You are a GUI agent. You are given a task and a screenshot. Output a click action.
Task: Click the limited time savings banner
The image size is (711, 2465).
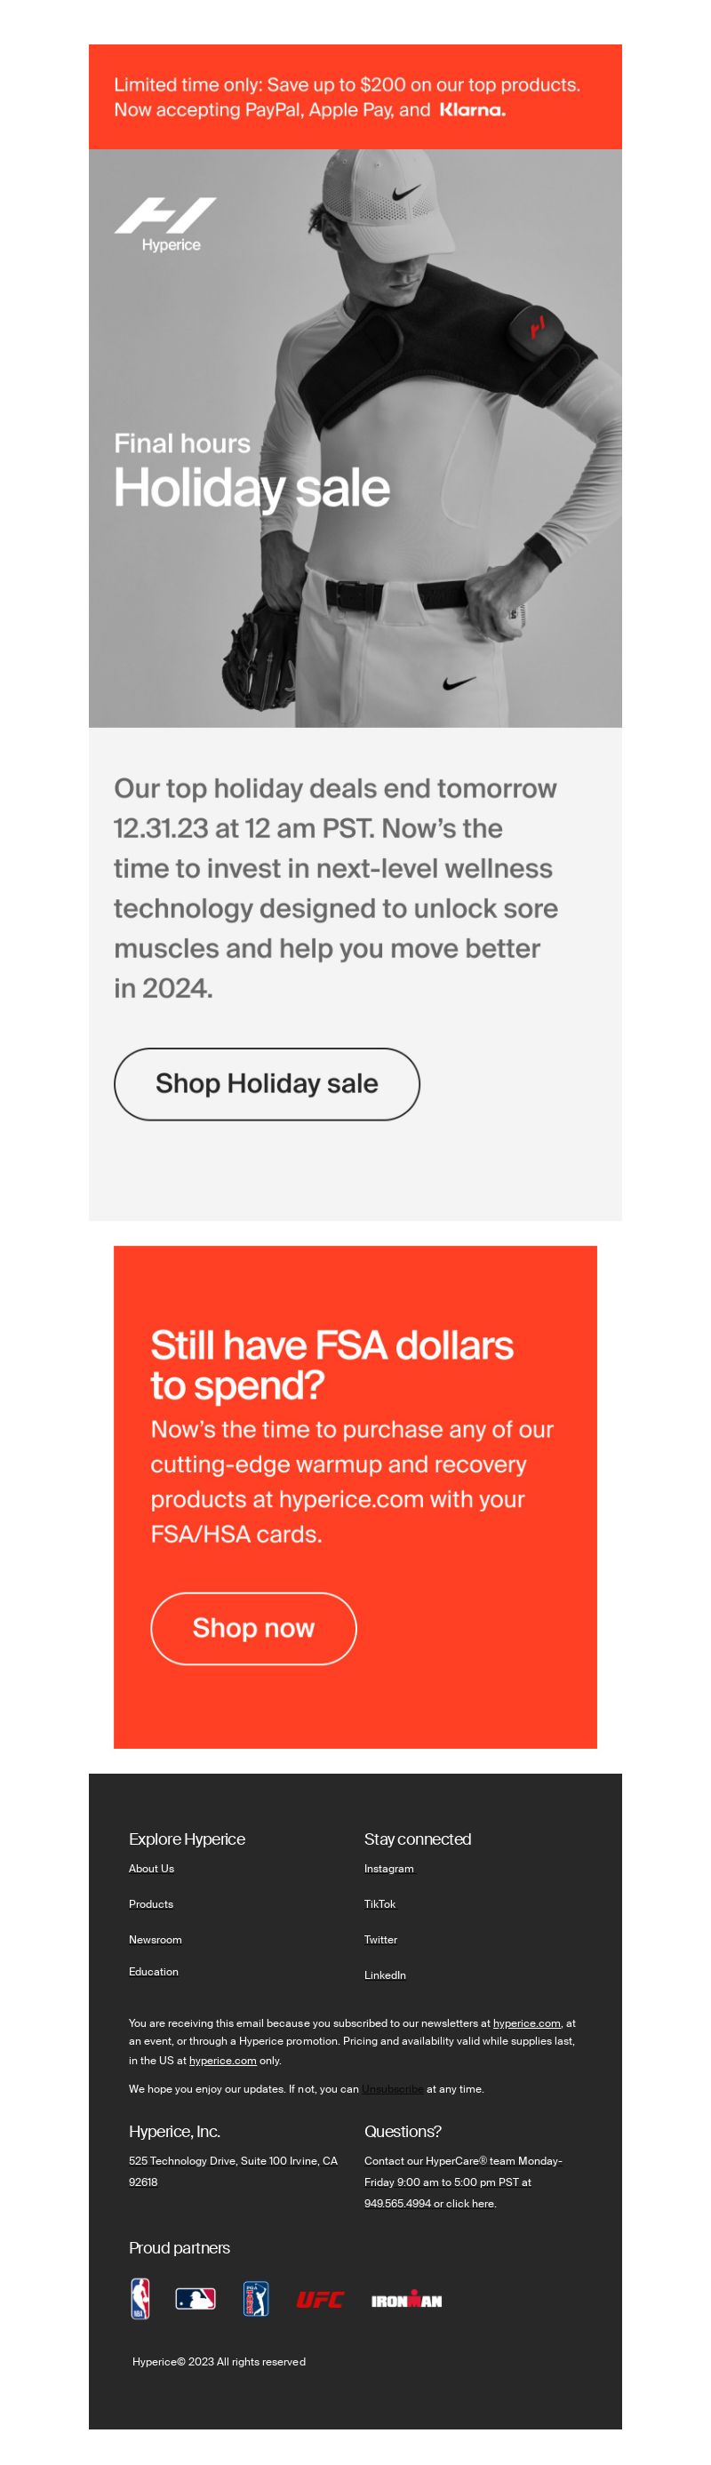pyautogui.click(x=355, y=97)
